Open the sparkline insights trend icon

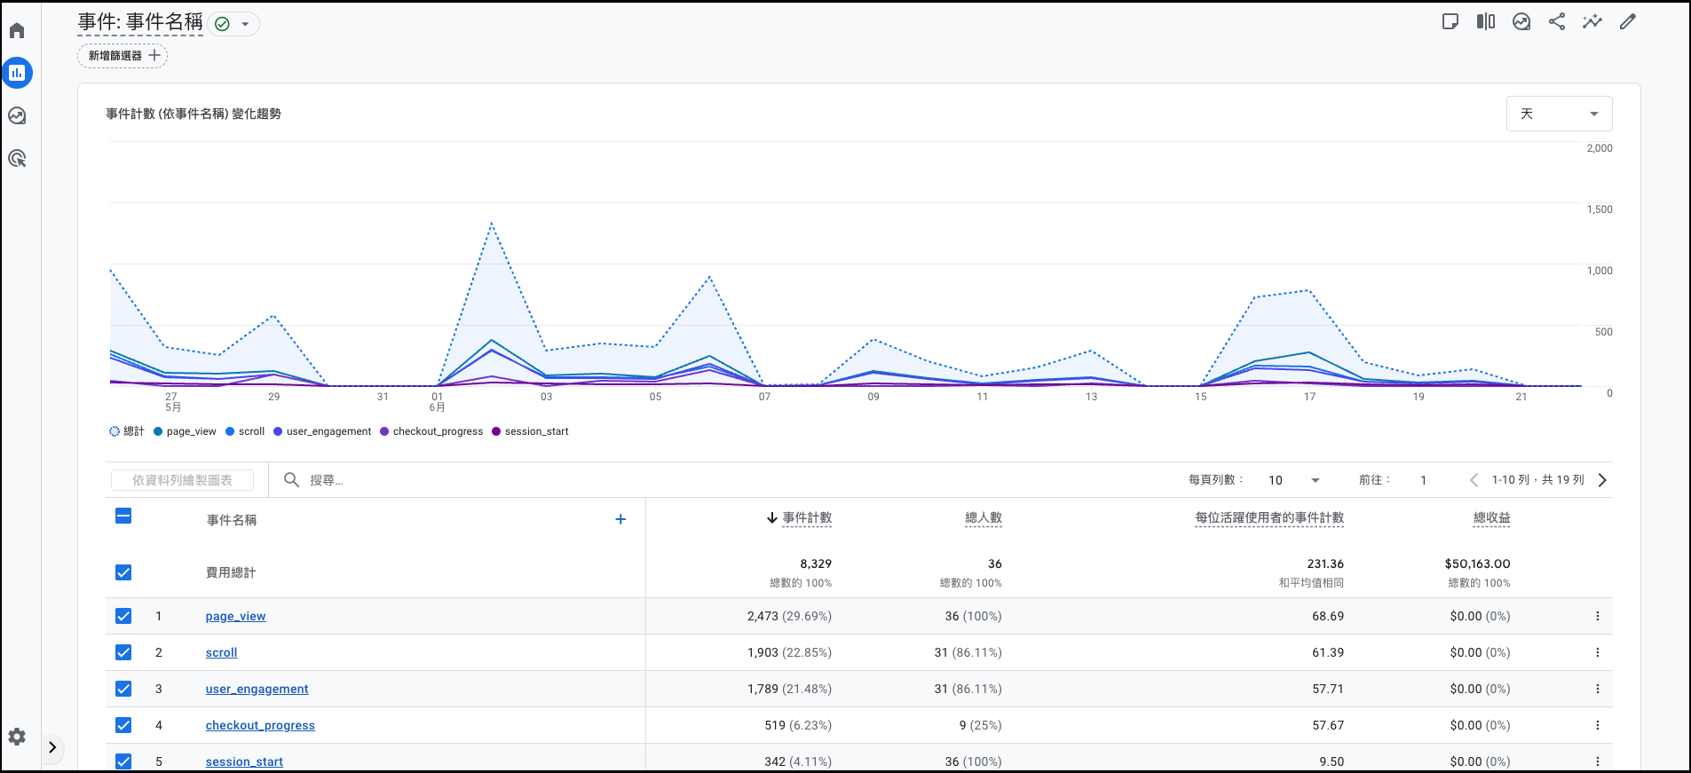(x=1592, y=21)
